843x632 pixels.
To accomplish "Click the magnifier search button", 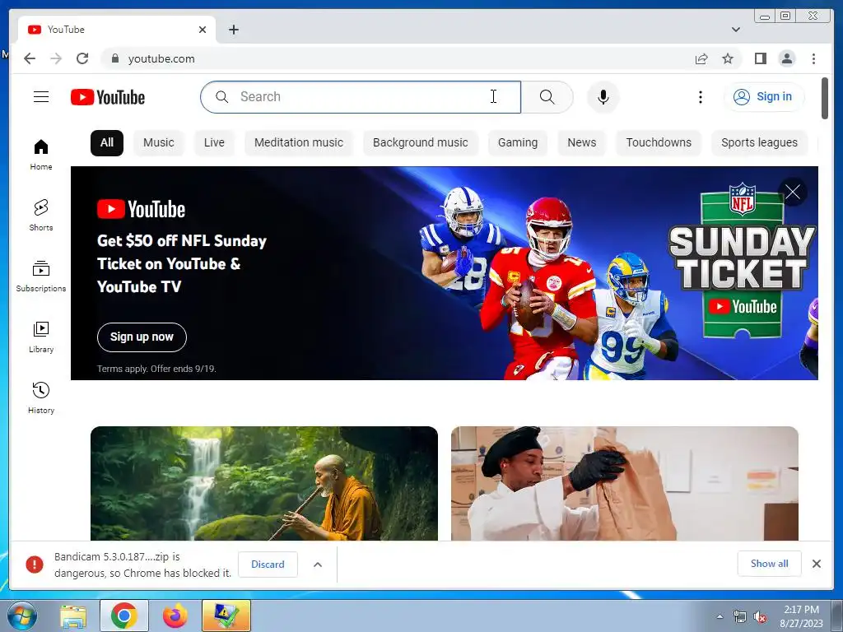I will pos(547,97).
